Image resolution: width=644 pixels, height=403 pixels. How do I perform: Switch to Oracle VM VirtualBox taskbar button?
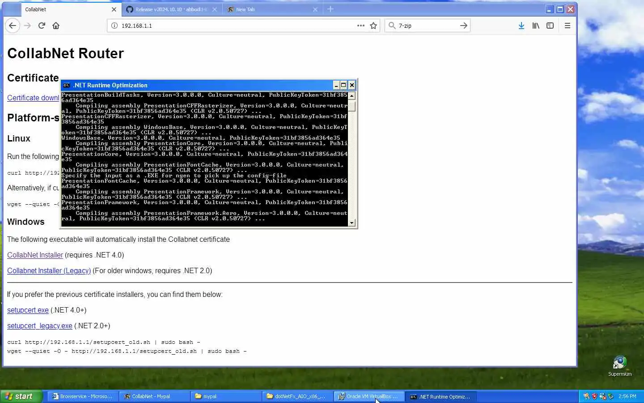(x=369, y=396)
